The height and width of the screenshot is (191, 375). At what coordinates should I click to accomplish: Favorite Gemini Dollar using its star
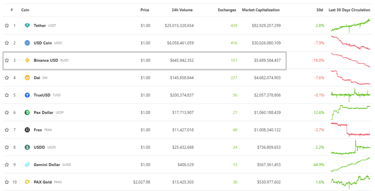[7, 165]
